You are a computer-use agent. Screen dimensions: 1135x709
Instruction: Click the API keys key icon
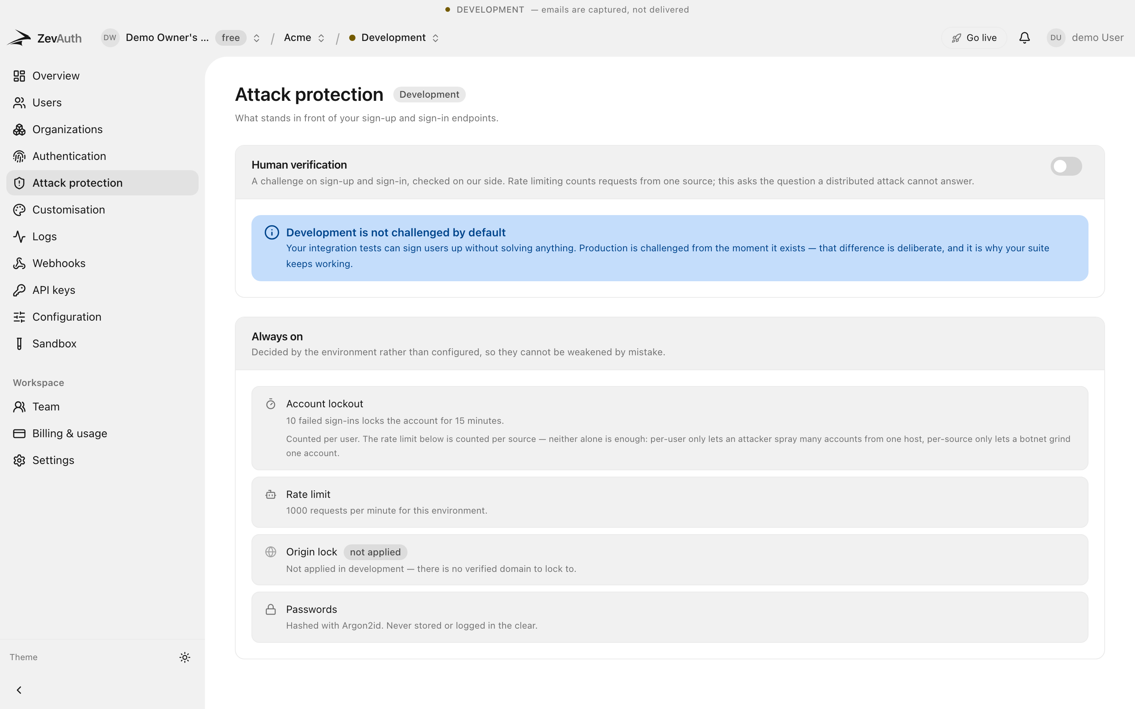(x=19, y=290)
